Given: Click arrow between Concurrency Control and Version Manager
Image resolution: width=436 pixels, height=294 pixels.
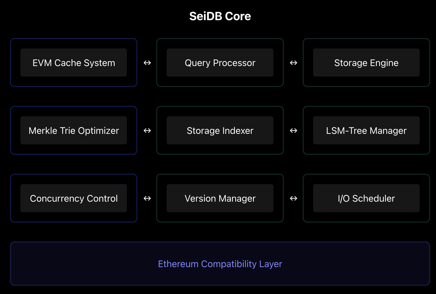Looking at the screenshot, I should coord(147,198).
